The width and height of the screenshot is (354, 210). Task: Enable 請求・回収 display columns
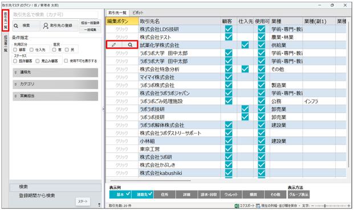click(x=209, y=195)
